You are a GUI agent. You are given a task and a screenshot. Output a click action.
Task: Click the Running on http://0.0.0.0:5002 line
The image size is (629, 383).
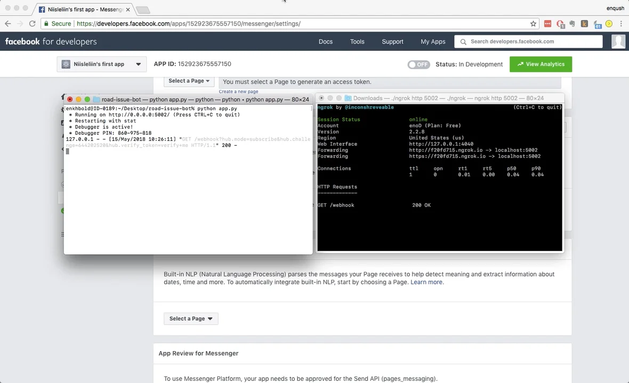click(x=155, y=114)
